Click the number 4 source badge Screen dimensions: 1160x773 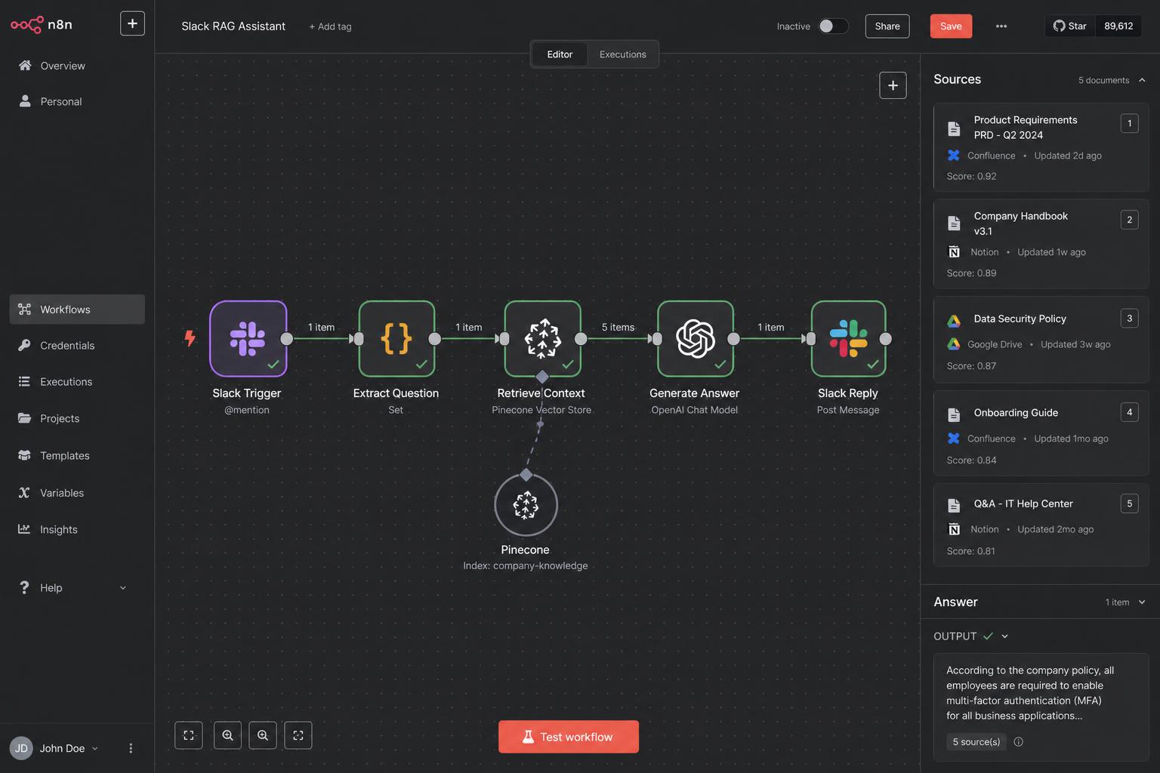1130,412
